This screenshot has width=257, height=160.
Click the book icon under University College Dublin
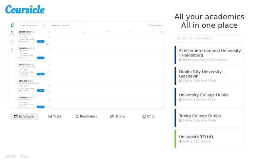[181, 100]
